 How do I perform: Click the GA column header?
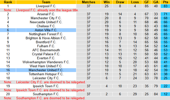[x=156, y=2]
